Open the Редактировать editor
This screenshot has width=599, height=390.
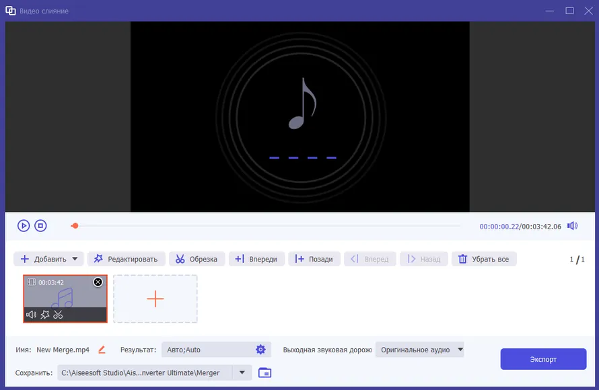(x=126, y=259)
